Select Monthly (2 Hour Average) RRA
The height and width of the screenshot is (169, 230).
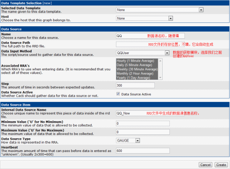pyautogui.click(x=137, y=73)
